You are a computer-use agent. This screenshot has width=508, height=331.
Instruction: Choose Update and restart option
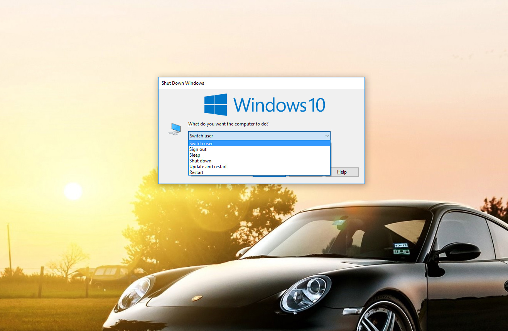[259, 167]
